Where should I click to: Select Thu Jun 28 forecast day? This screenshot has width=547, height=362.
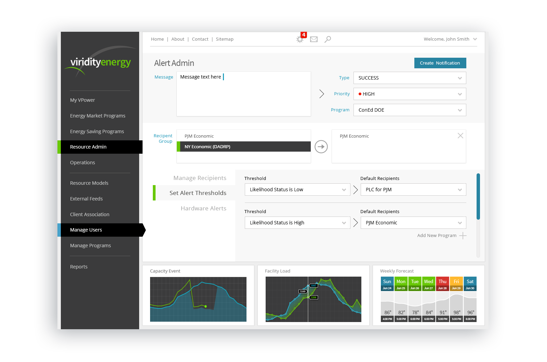click(442, 299)
